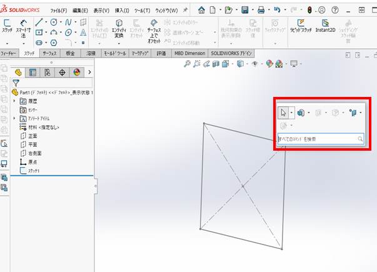Click the Undo arrow icon

coord(277,10)
